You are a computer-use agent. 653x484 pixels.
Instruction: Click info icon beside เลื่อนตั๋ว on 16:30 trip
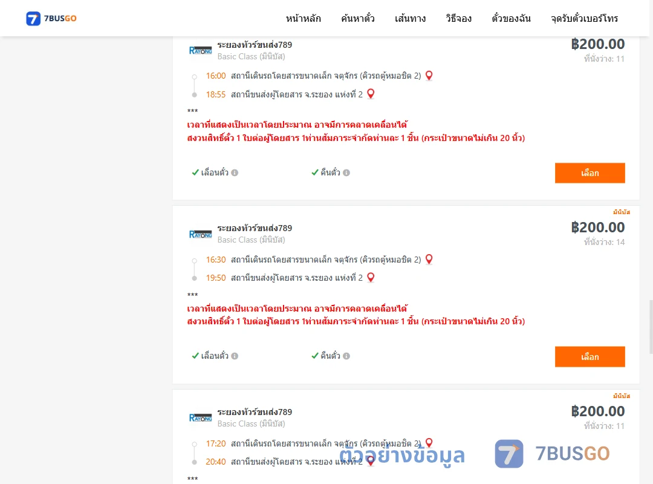[x=235, y=356]
